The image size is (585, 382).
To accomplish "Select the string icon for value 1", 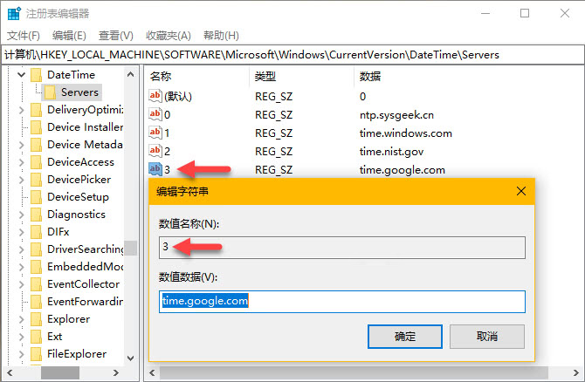I will pyautogui.click(x=155, y=133).
